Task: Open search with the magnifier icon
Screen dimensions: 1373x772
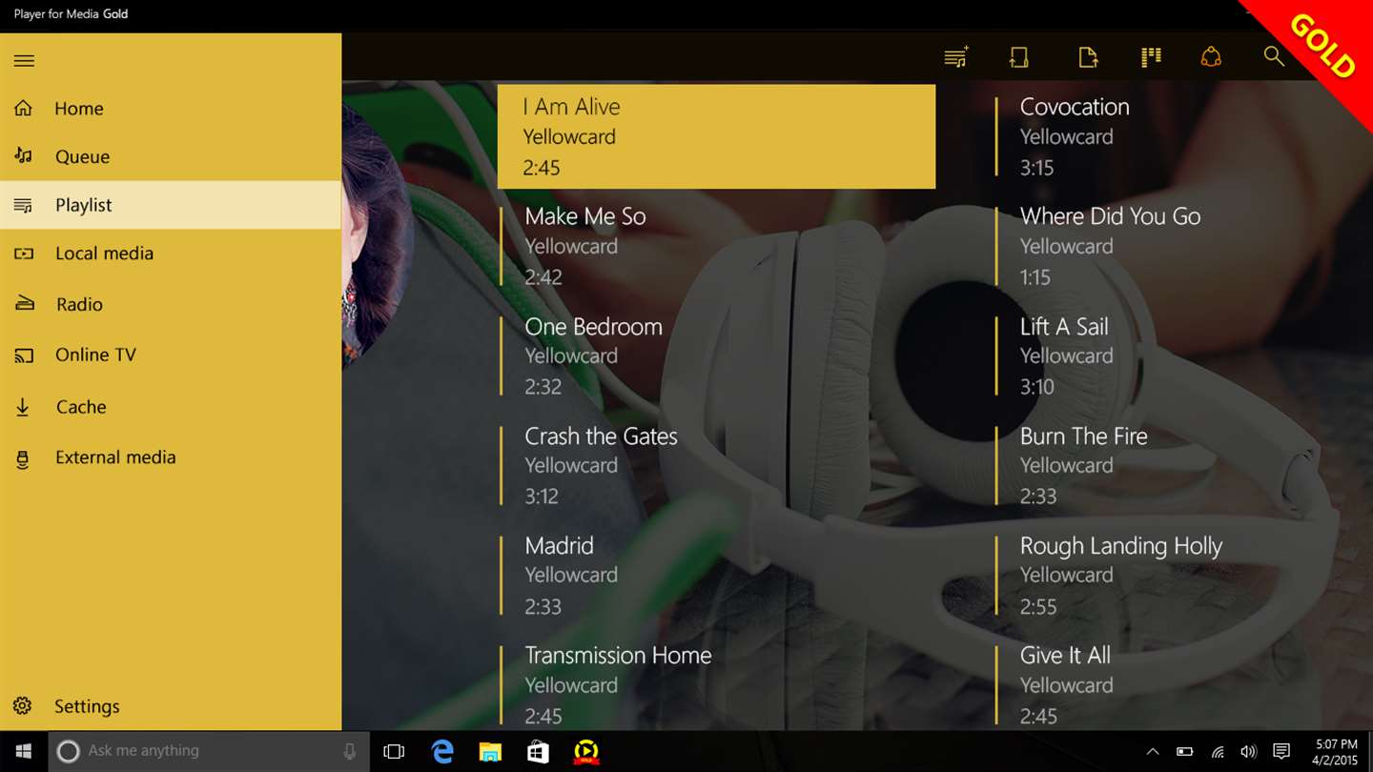Action: click(x=1274, y=56)
